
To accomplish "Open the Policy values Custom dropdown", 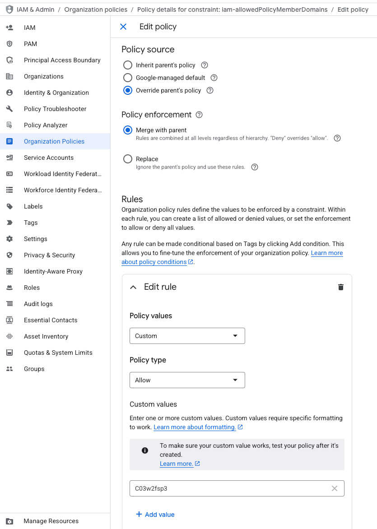I will tap(187, 336).
